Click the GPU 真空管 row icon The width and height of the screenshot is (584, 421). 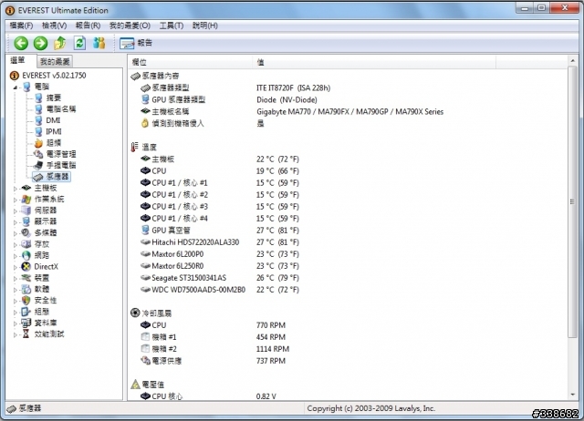(145, 230)
